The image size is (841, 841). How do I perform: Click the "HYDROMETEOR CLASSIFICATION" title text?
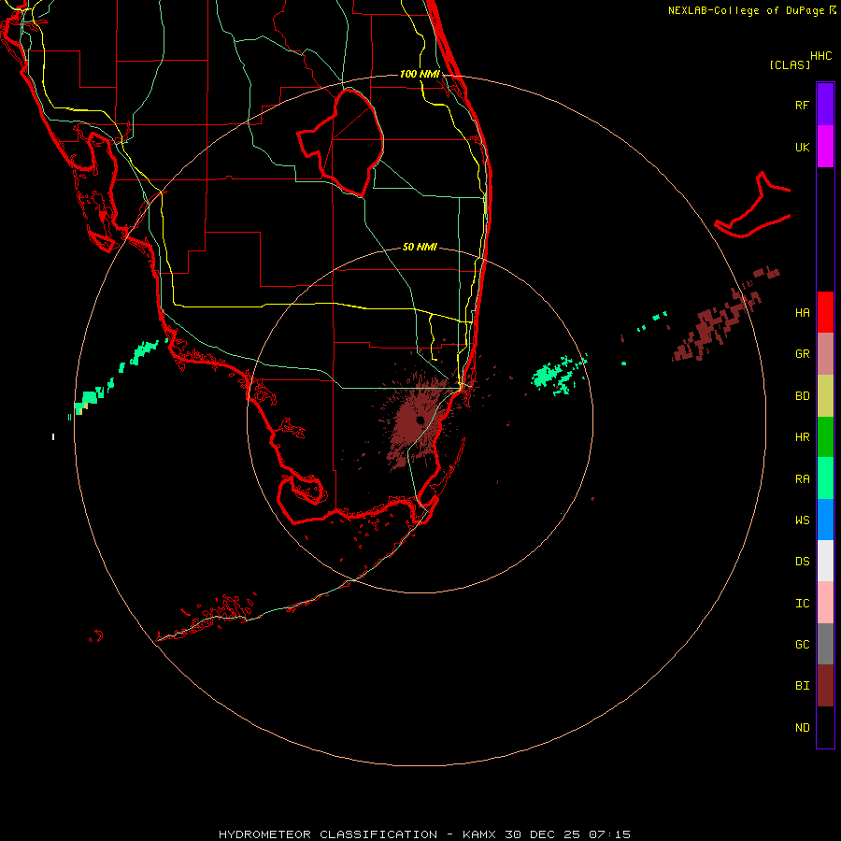point(328,834)
